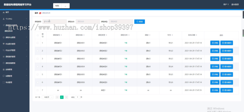Check the box for row 课程编号5
The image size is (244, 112).
coord(37,74)
